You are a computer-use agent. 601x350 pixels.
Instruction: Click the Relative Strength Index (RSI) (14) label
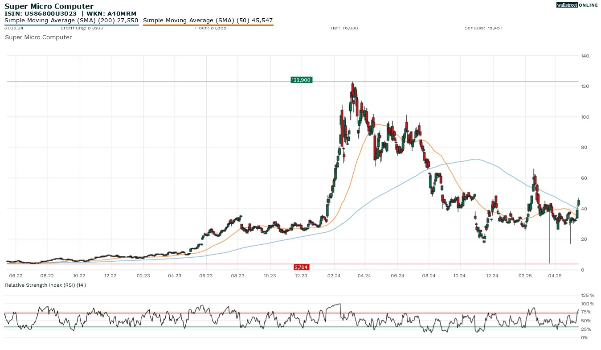click(45, 285)
